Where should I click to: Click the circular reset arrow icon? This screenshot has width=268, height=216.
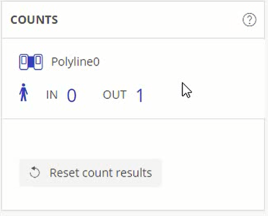tap(34, 173)
